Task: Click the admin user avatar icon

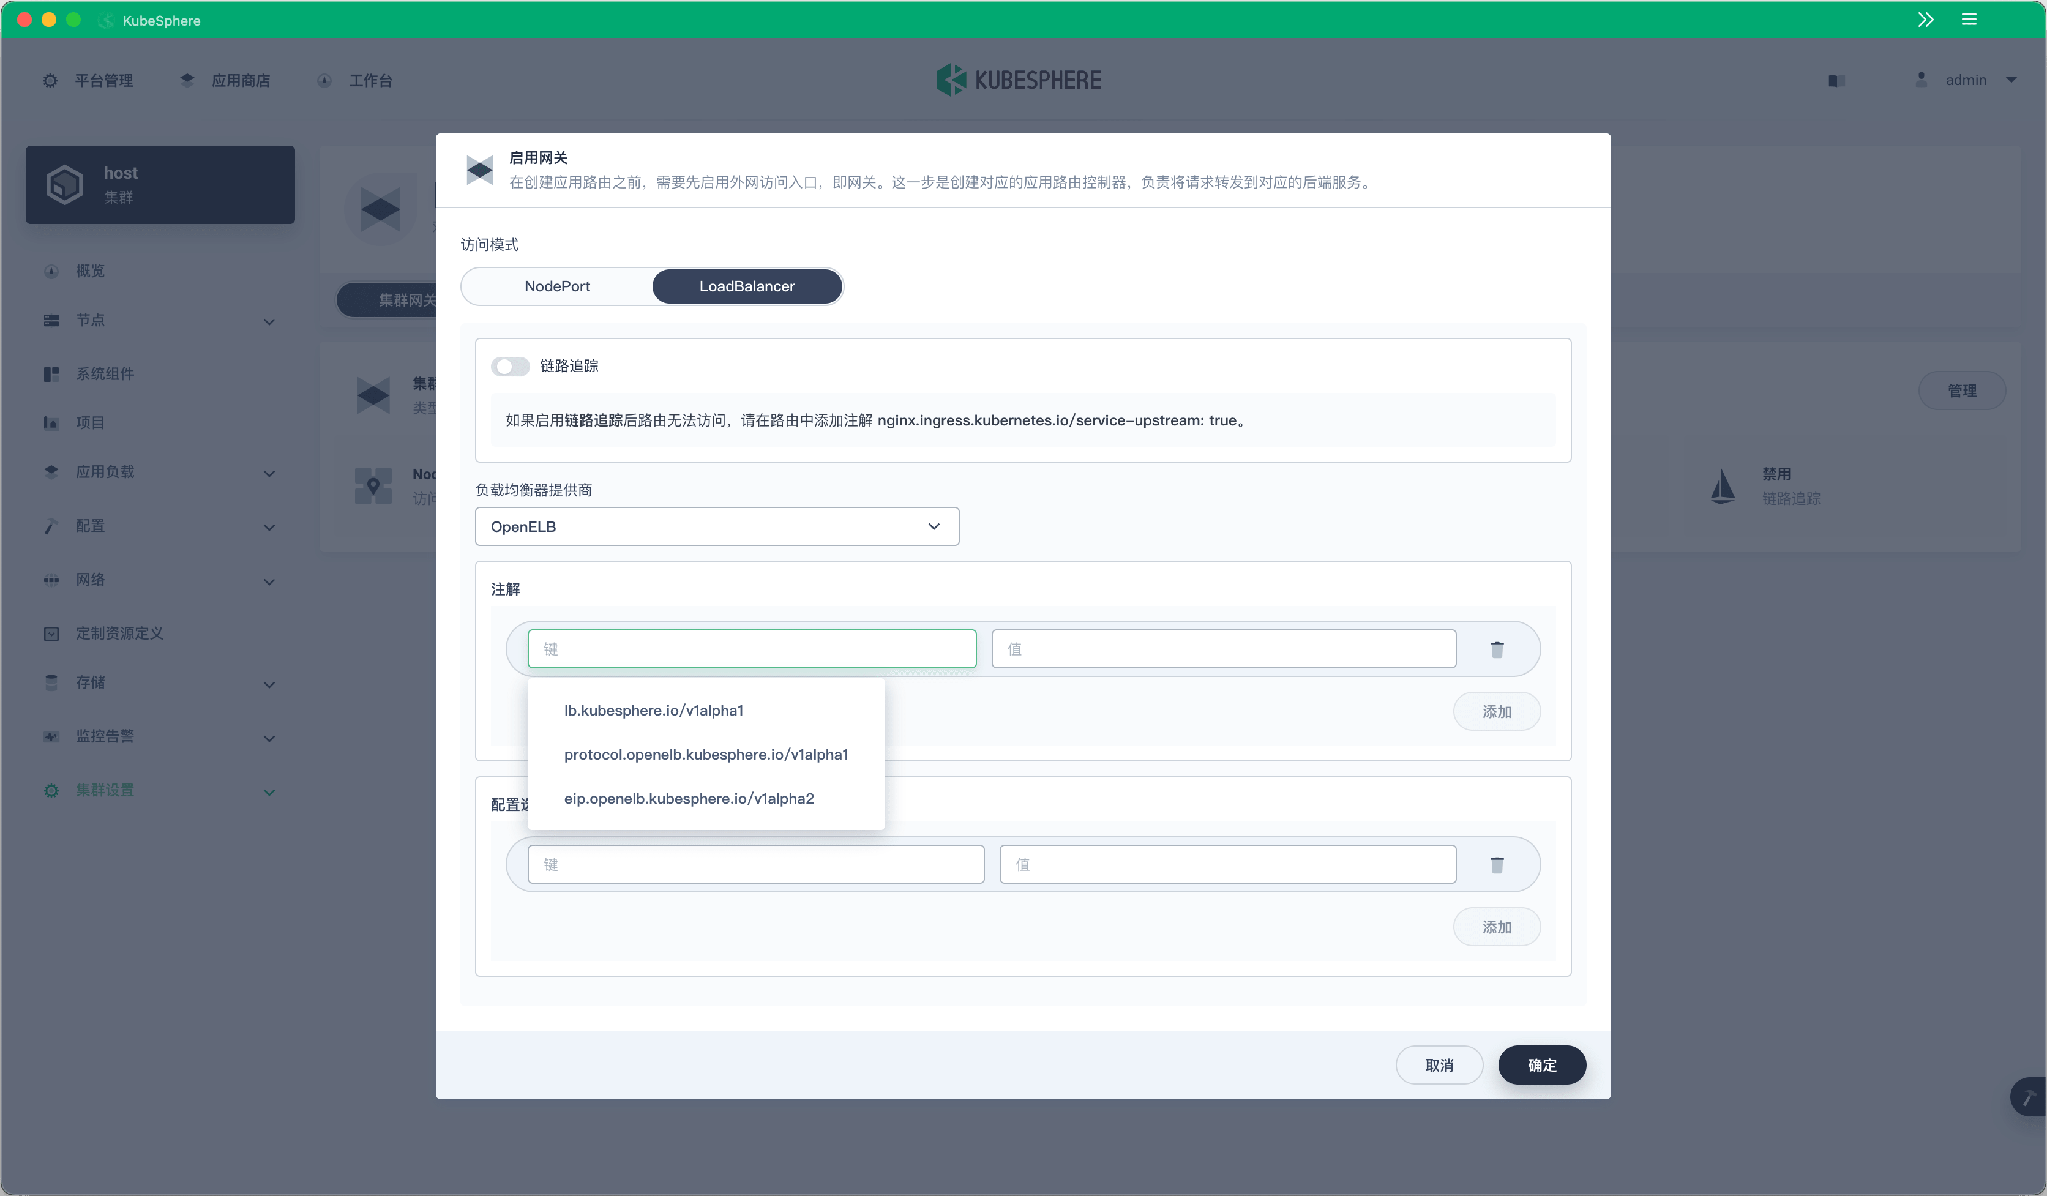Action: click(1921, 80)
